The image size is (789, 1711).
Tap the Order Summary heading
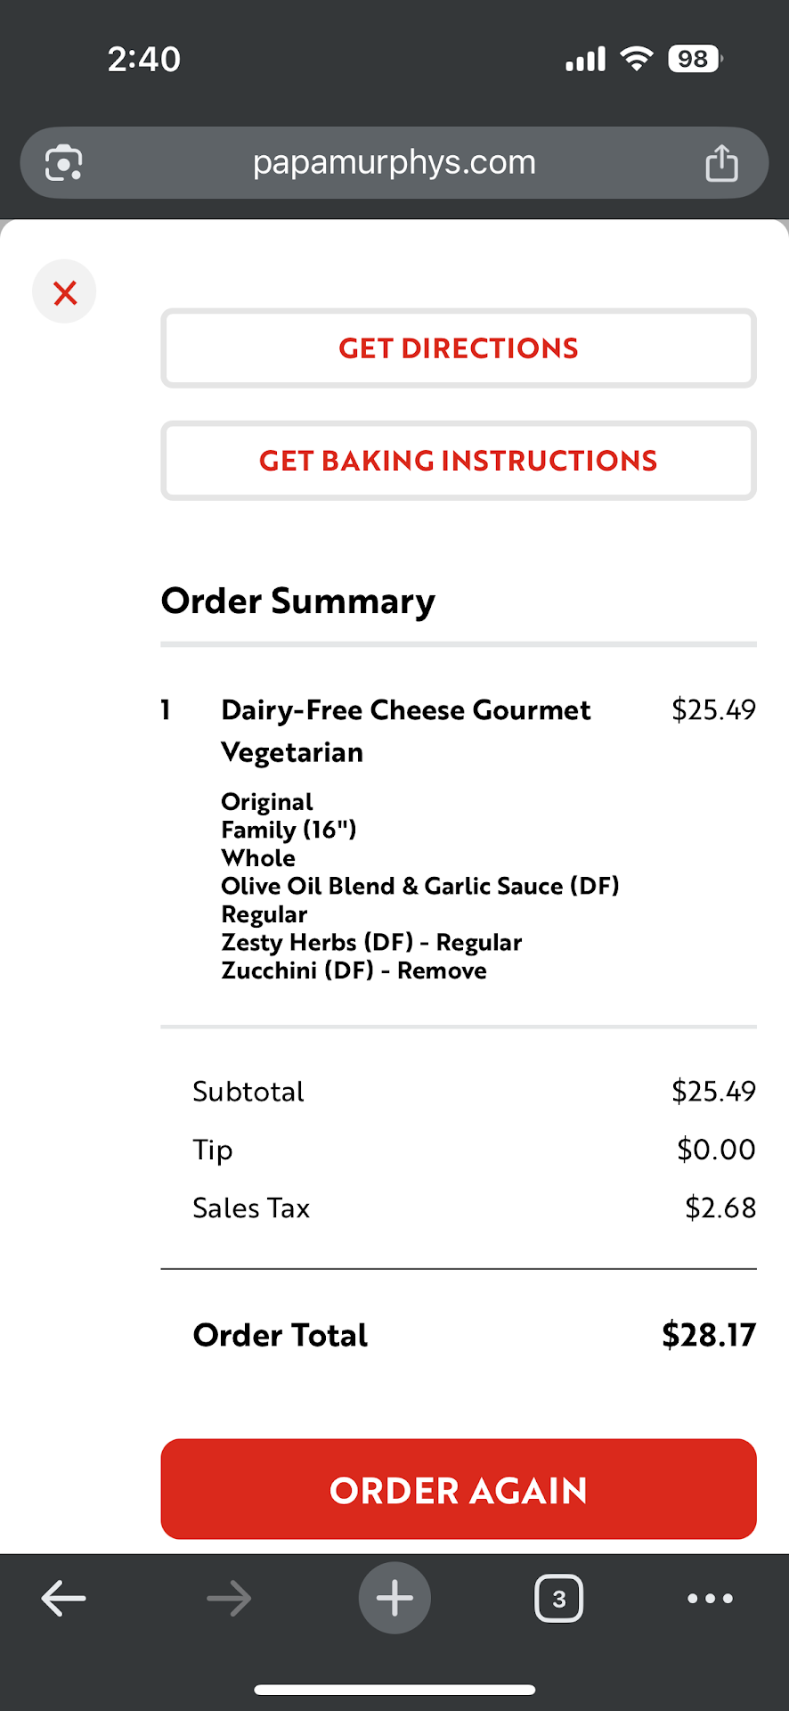tap(298, 602)
